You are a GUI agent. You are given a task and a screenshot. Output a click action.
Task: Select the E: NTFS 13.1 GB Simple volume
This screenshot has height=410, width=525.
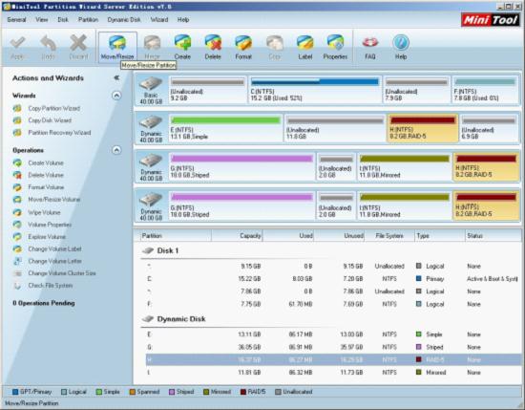tap(225, 128)
